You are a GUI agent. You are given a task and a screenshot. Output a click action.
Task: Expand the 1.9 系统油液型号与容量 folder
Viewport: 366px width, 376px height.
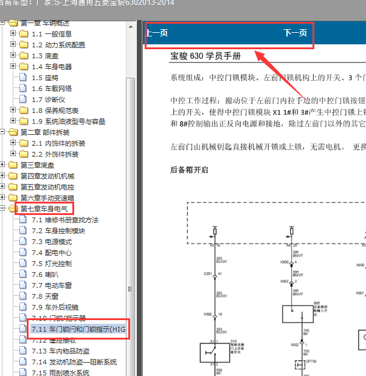(13, 121)
